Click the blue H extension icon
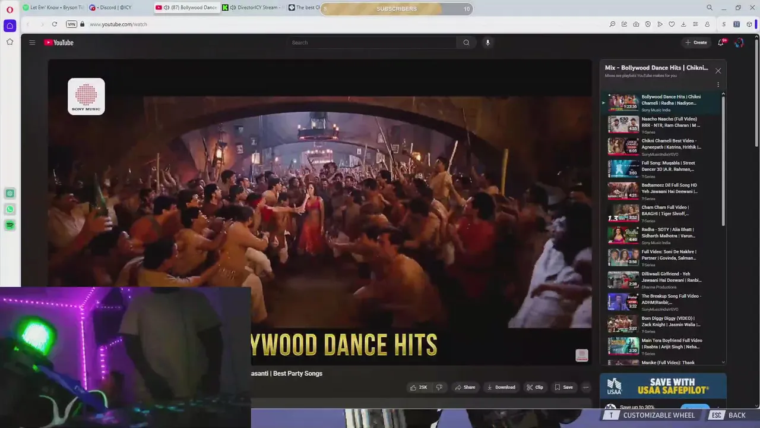Image resolution: width=760 pixels, height=428 pixels. point(737,24)
